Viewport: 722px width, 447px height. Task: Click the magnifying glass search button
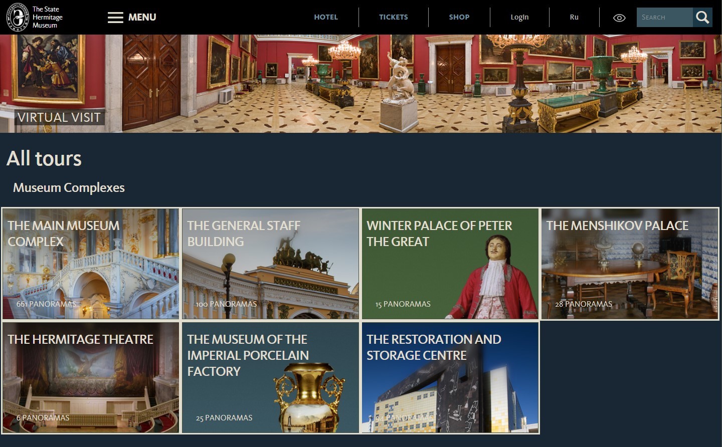pyautogui.click(x=702, y=17)
